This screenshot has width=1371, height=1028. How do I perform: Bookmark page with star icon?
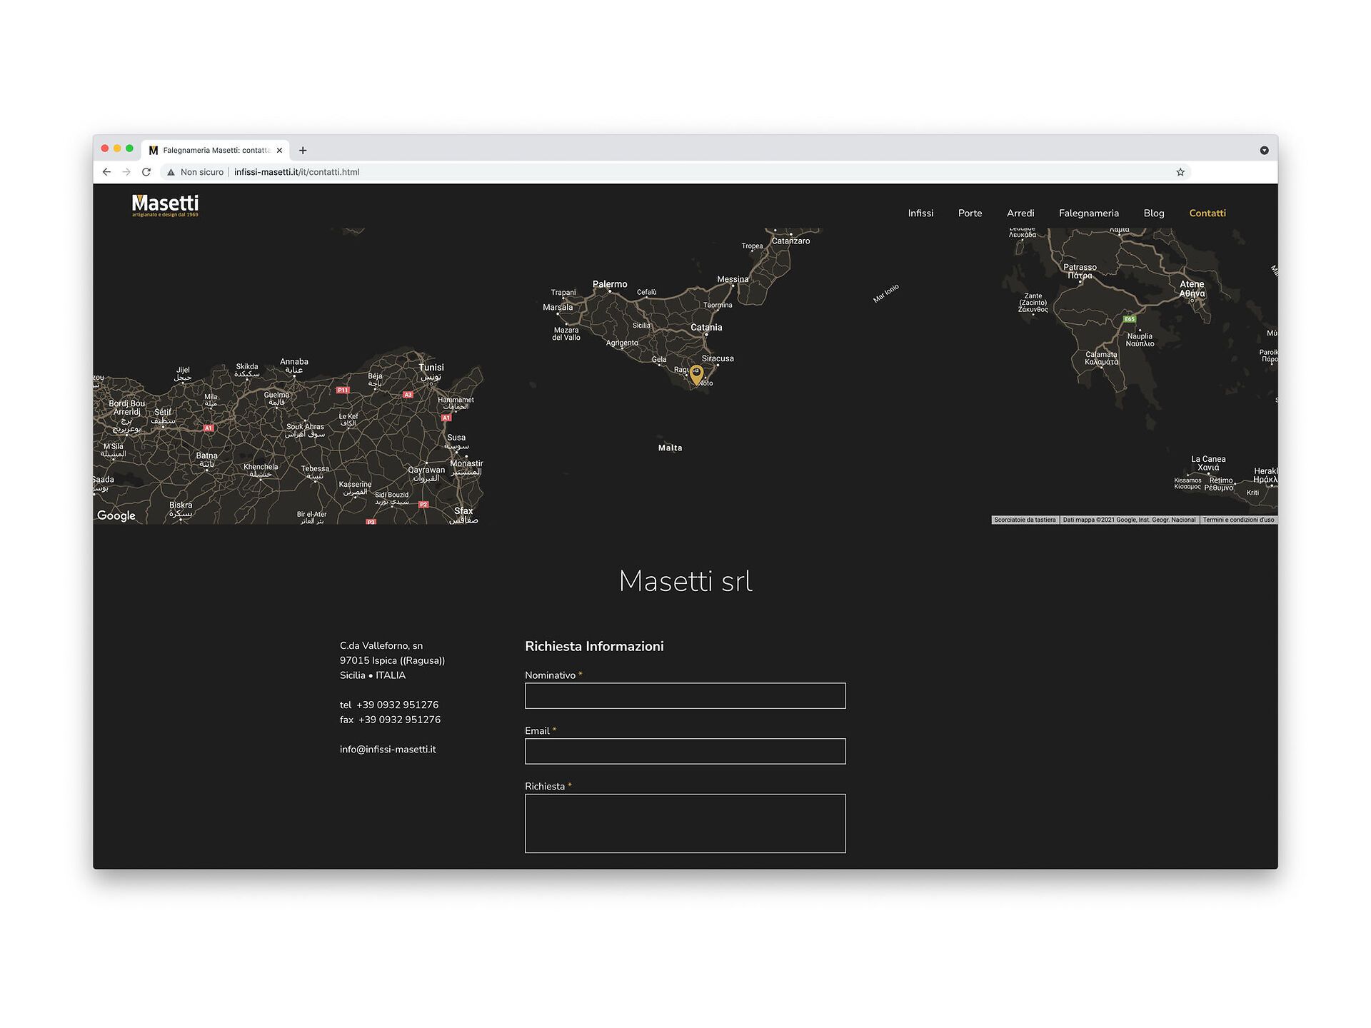coord(1180,172)
